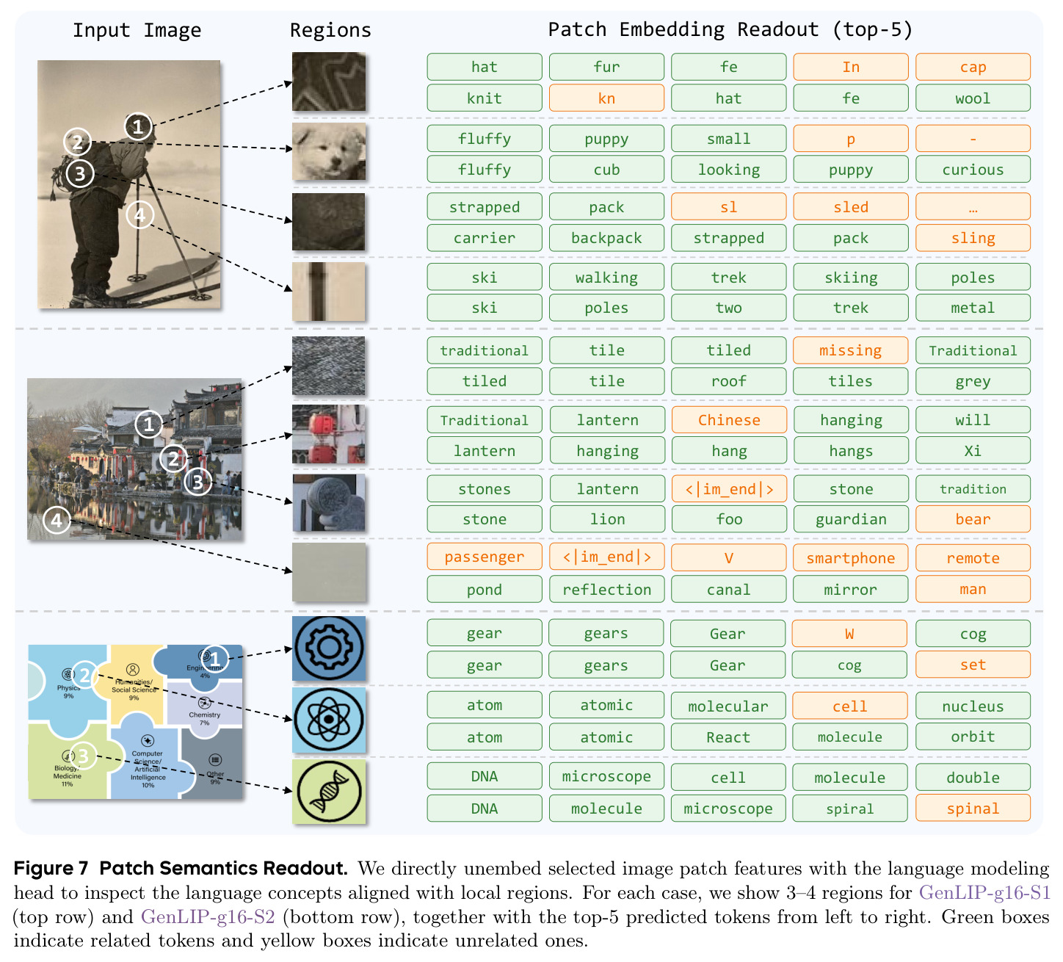1063x962 pixels.
Task: Click the 'lion' token box
Action: [606, 519]
